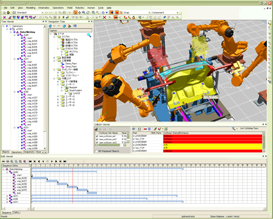Viewport: 273px width, 219px height.
Task: Click the pan move tool icon in toolbar
Action: [x=79, y=13]
